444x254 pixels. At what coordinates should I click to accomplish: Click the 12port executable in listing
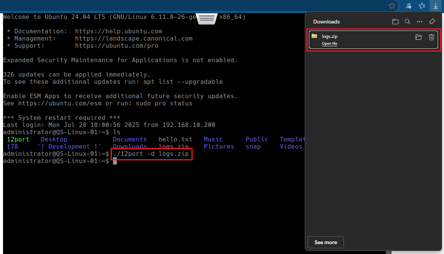click(18, 140)
